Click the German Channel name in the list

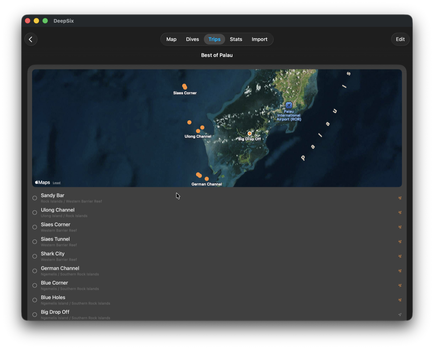point(60,268)
